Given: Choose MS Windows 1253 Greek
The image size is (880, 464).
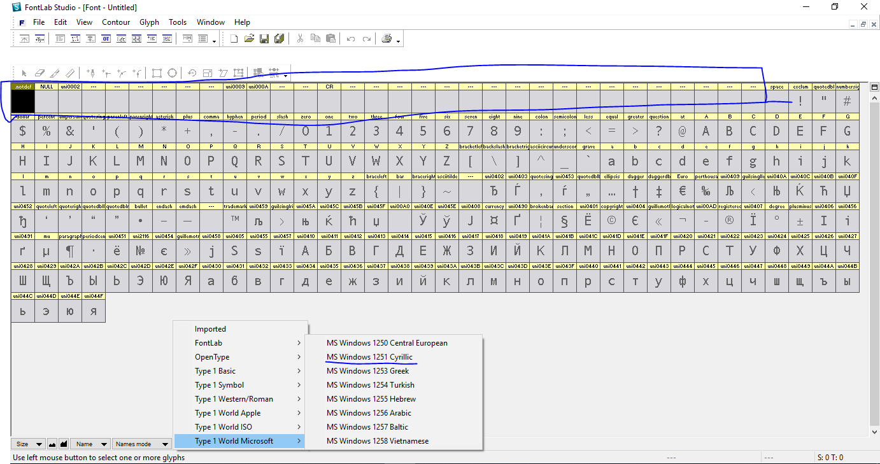Looking at the screenshot, I should click(394, 371).
